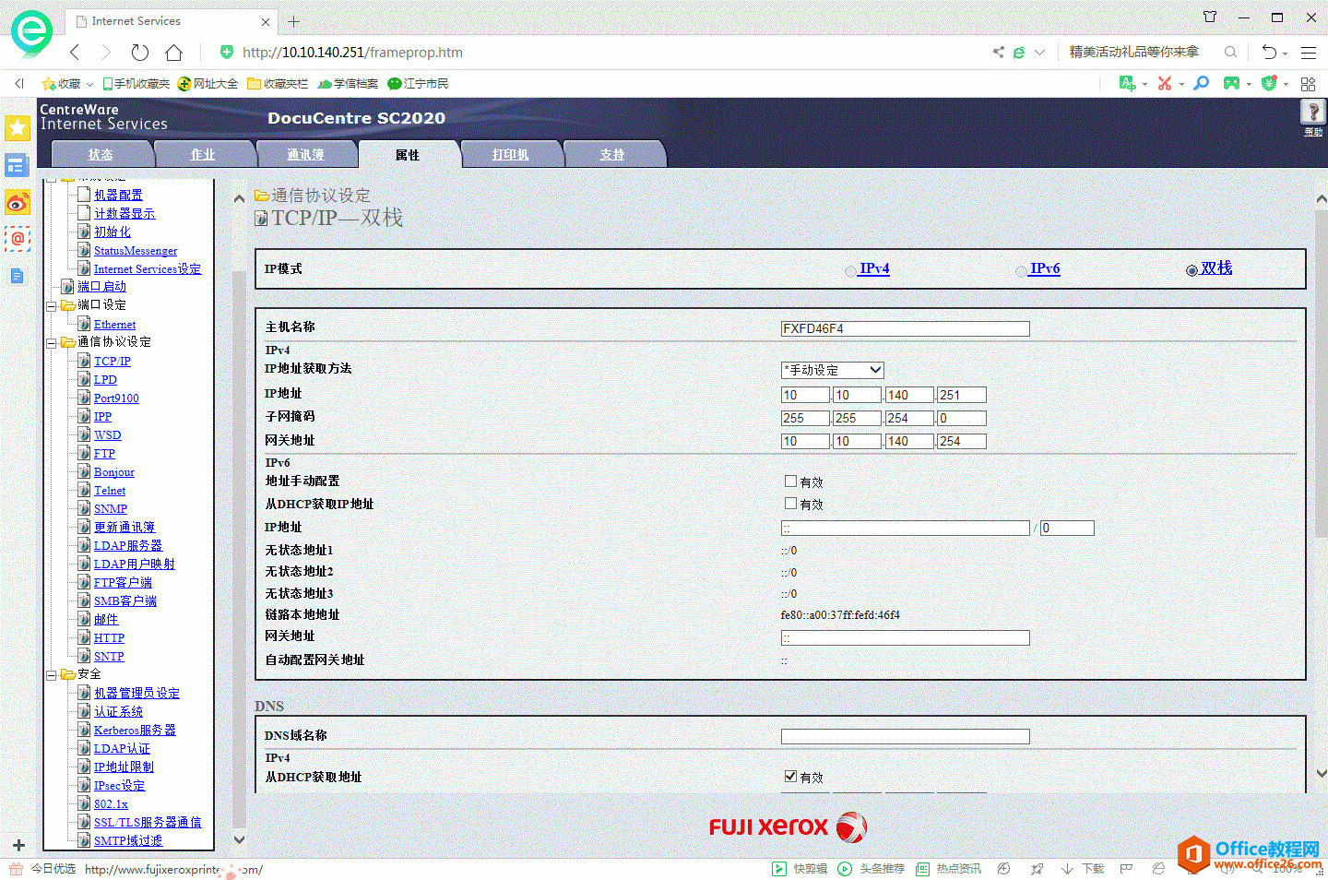
Task: Enable 地址手动配置 checkbox
Action: pos(790,482)
